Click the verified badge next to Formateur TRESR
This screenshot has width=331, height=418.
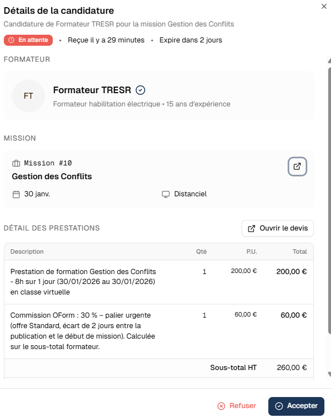(140, 90)
